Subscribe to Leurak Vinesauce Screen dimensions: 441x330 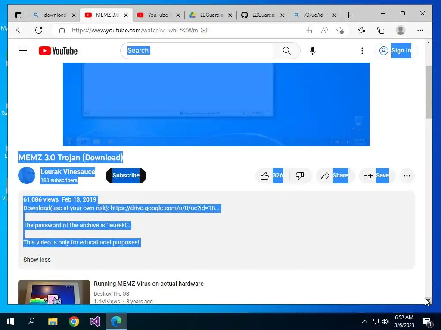(x=126, y=176)
